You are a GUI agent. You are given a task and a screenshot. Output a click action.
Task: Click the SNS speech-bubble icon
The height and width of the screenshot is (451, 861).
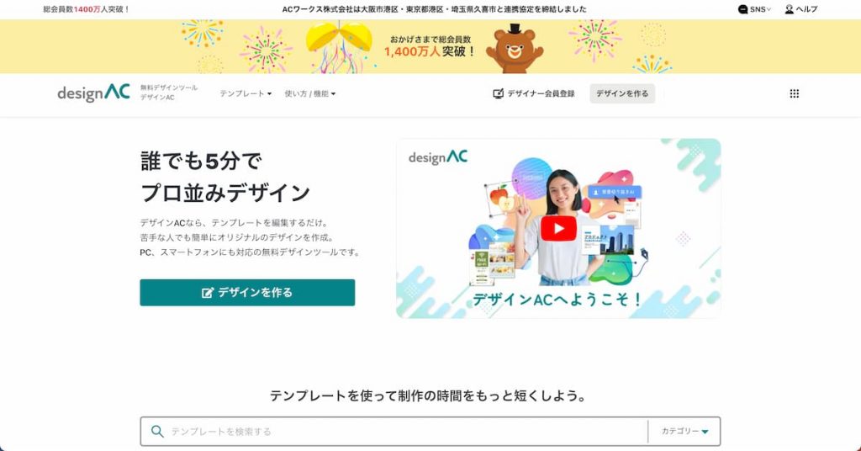click(x=743, y=9)
